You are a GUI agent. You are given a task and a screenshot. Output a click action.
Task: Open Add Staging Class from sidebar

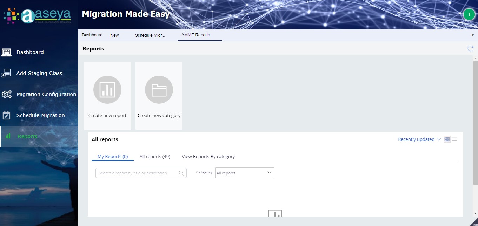pos(39,73)
